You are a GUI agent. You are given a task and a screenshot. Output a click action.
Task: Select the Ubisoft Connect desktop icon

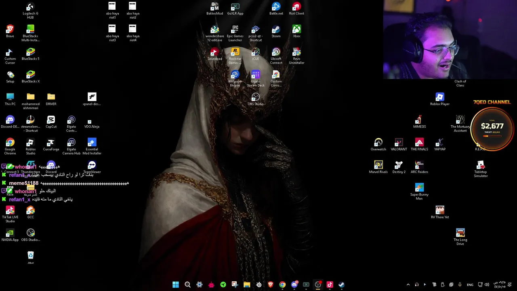pos(276,56)
